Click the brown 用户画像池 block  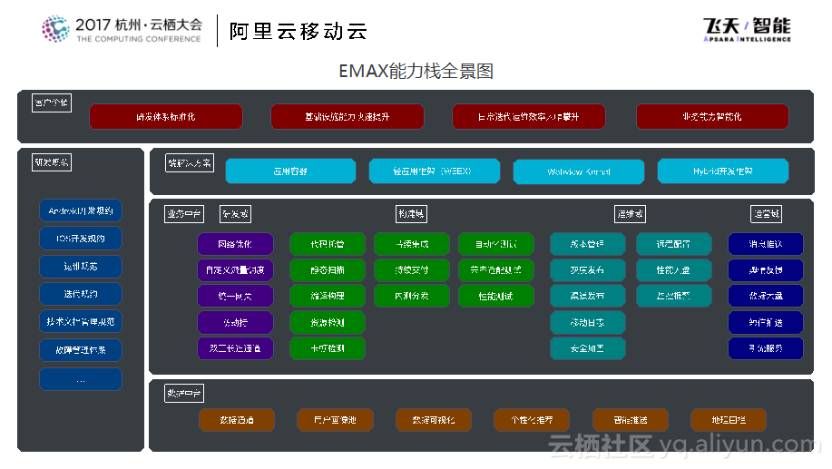(336, 420)
